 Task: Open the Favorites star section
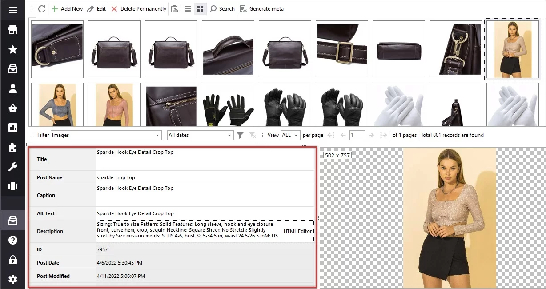pos(12,49)
